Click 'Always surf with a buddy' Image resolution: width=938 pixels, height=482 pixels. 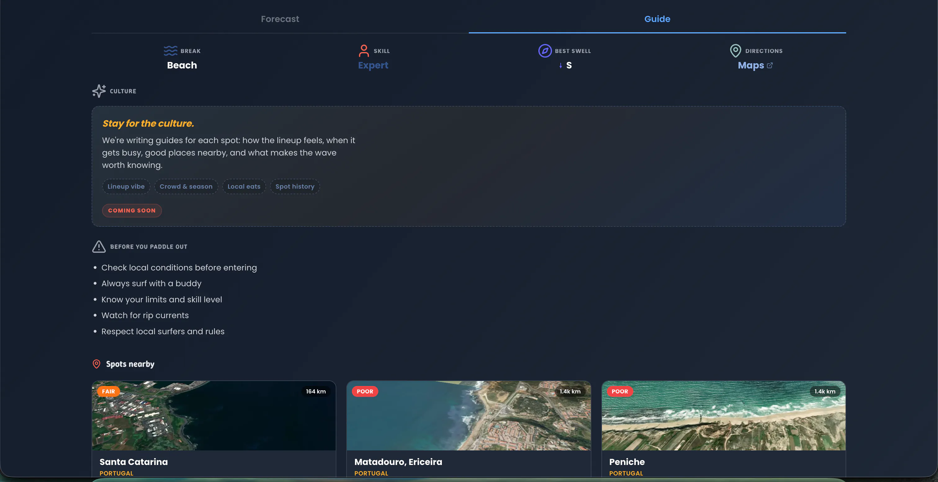point(151,283)
